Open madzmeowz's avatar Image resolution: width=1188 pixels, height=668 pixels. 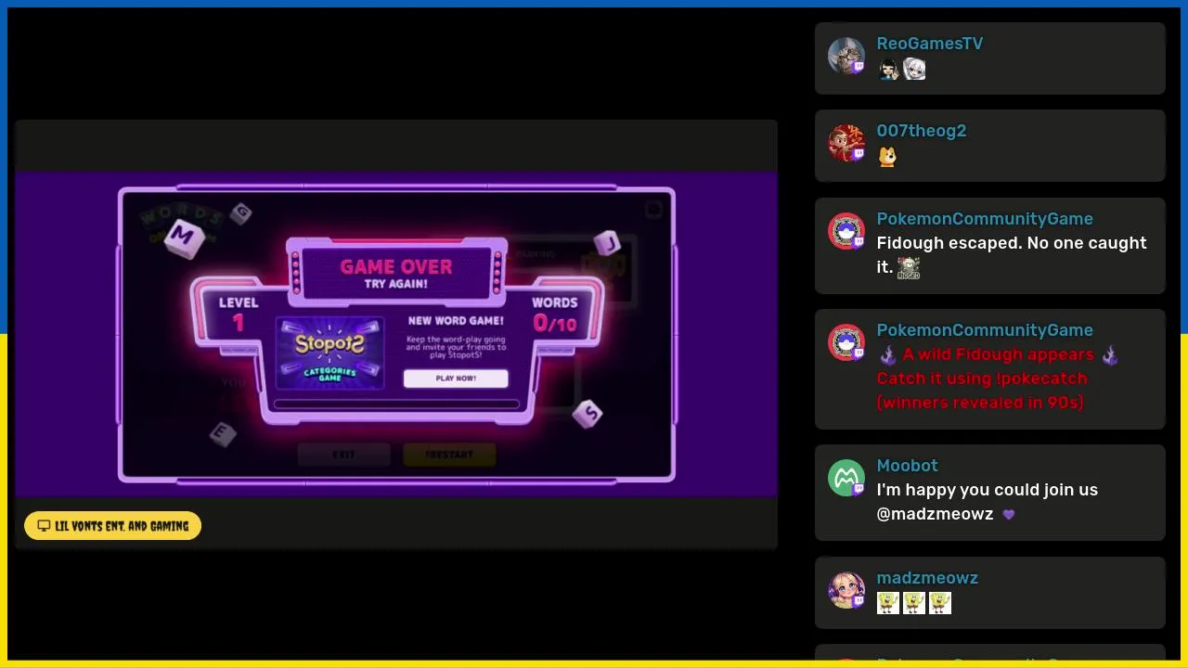click(x=846, y=590)
